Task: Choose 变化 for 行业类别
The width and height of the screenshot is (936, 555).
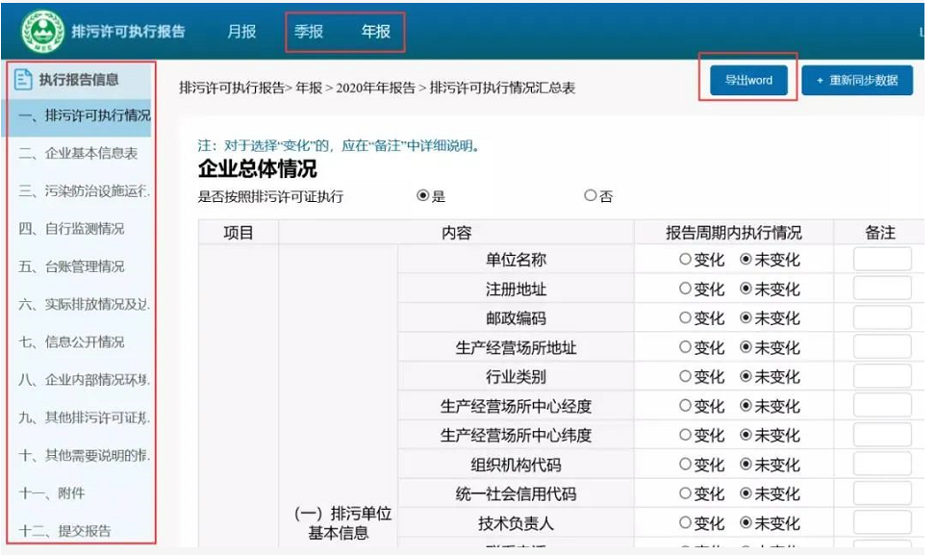Action: 685,377
